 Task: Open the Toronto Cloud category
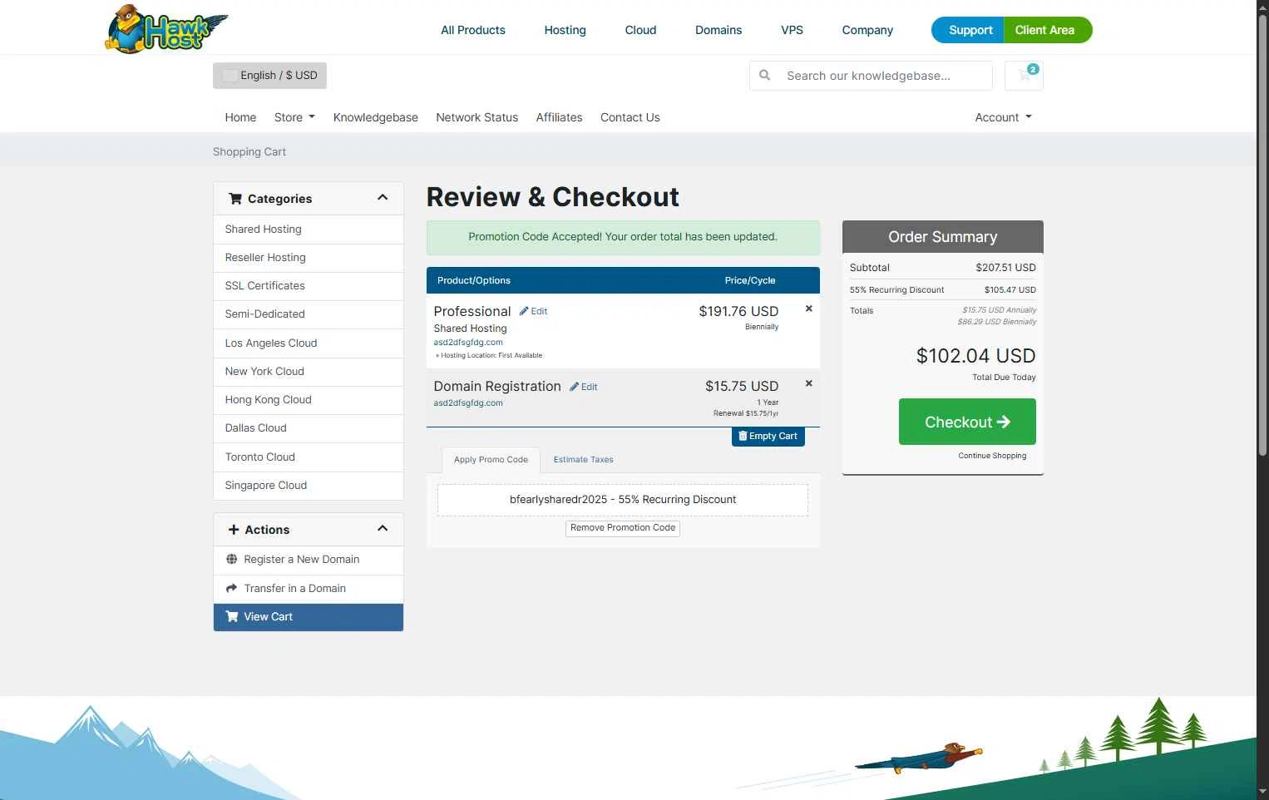pyautogui.click(x=309, y=457)
